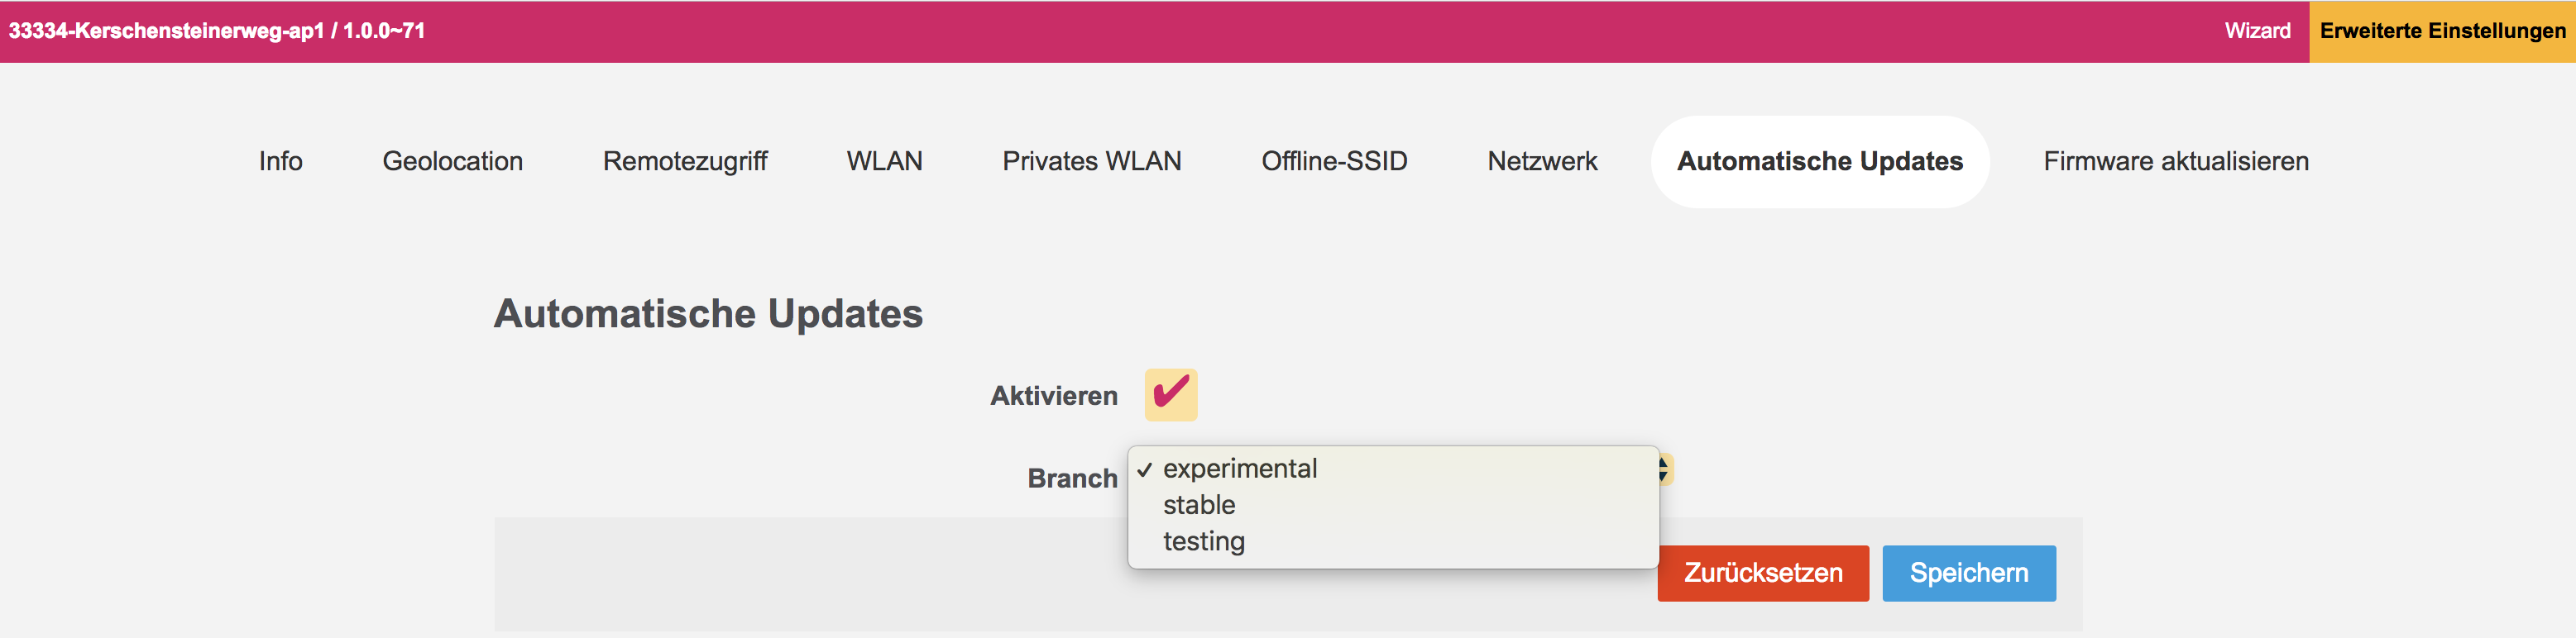Image resolution: width=2576 pixels, height=638 pixels.
Task: Switch to the Offline-SSID tab
Action: tap(1334, 162)
